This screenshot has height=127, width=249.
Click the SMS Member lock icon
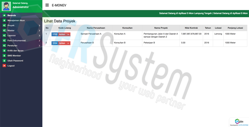(x=4, y=55)
